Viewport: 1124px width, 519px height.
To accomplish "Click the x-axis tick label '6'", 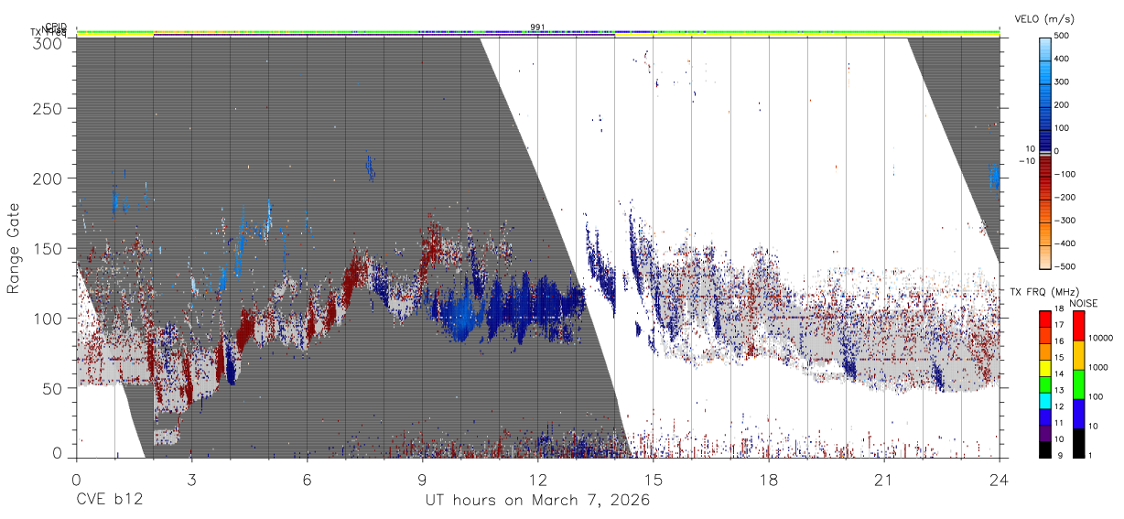I will [x=307, y=481].
